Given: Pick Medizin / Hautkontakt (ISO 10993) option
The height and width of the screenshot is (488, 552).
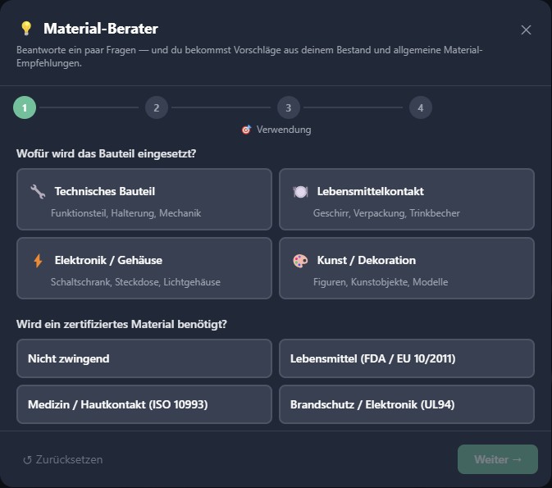Looking at the screenshot, I should (x=144, y=404).
